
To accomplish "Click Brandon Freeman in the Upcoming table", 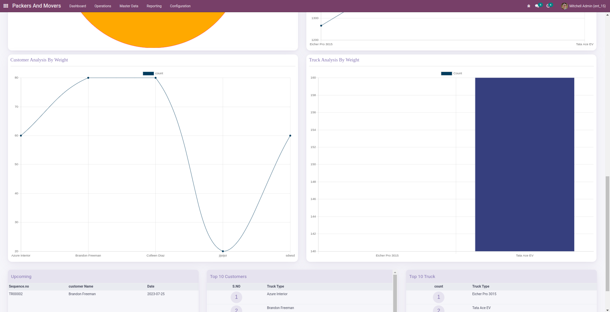I will click(82, 294).
